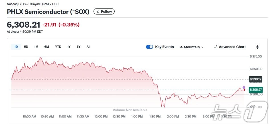The width and height of the screenshot is (272, 126).
Task: Show the All time range
Action: (x=88, y=47)
